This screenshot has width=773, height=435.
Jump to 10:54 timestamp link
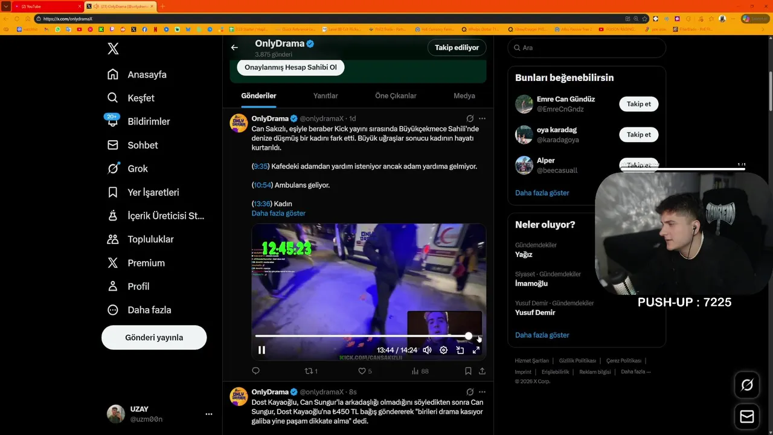tap(262, 185)
